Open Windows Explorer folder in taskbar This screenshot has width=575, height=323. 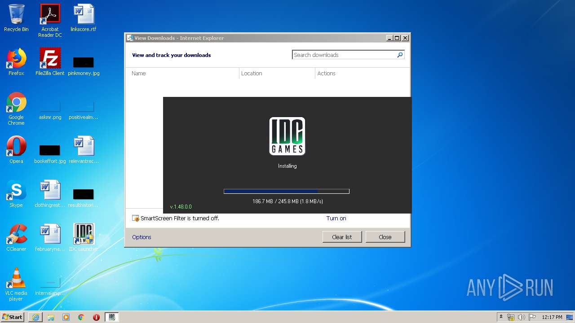click(51, 317)
